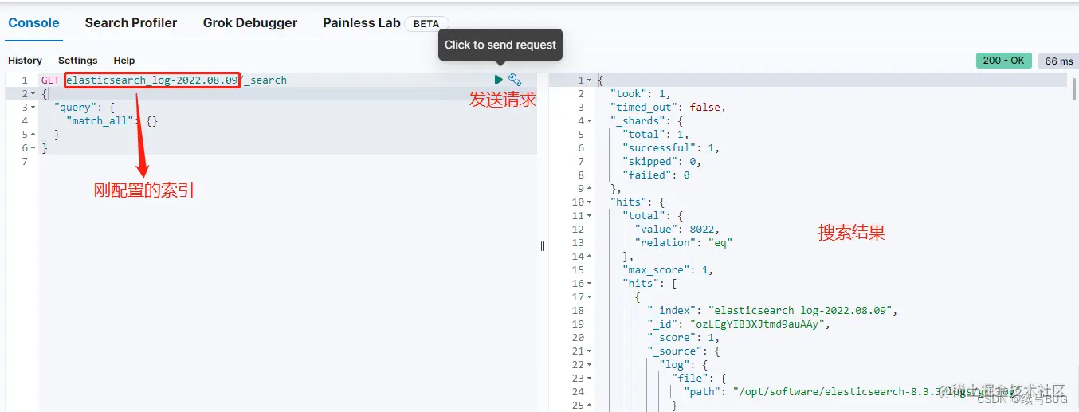Viewport: 1079px width, 412px height.
Task: Open the console Settings
Action: click(77, 61)
